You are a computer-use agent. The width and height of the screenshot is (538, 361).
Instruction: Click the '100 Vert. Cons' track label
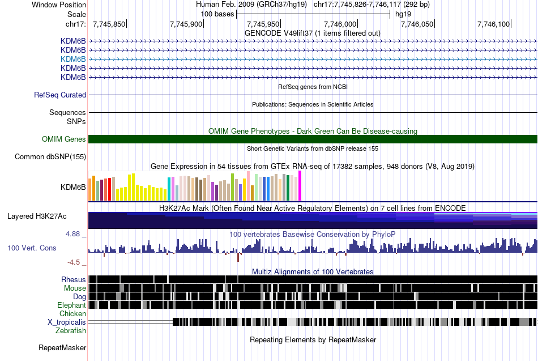tap(32, 248)
